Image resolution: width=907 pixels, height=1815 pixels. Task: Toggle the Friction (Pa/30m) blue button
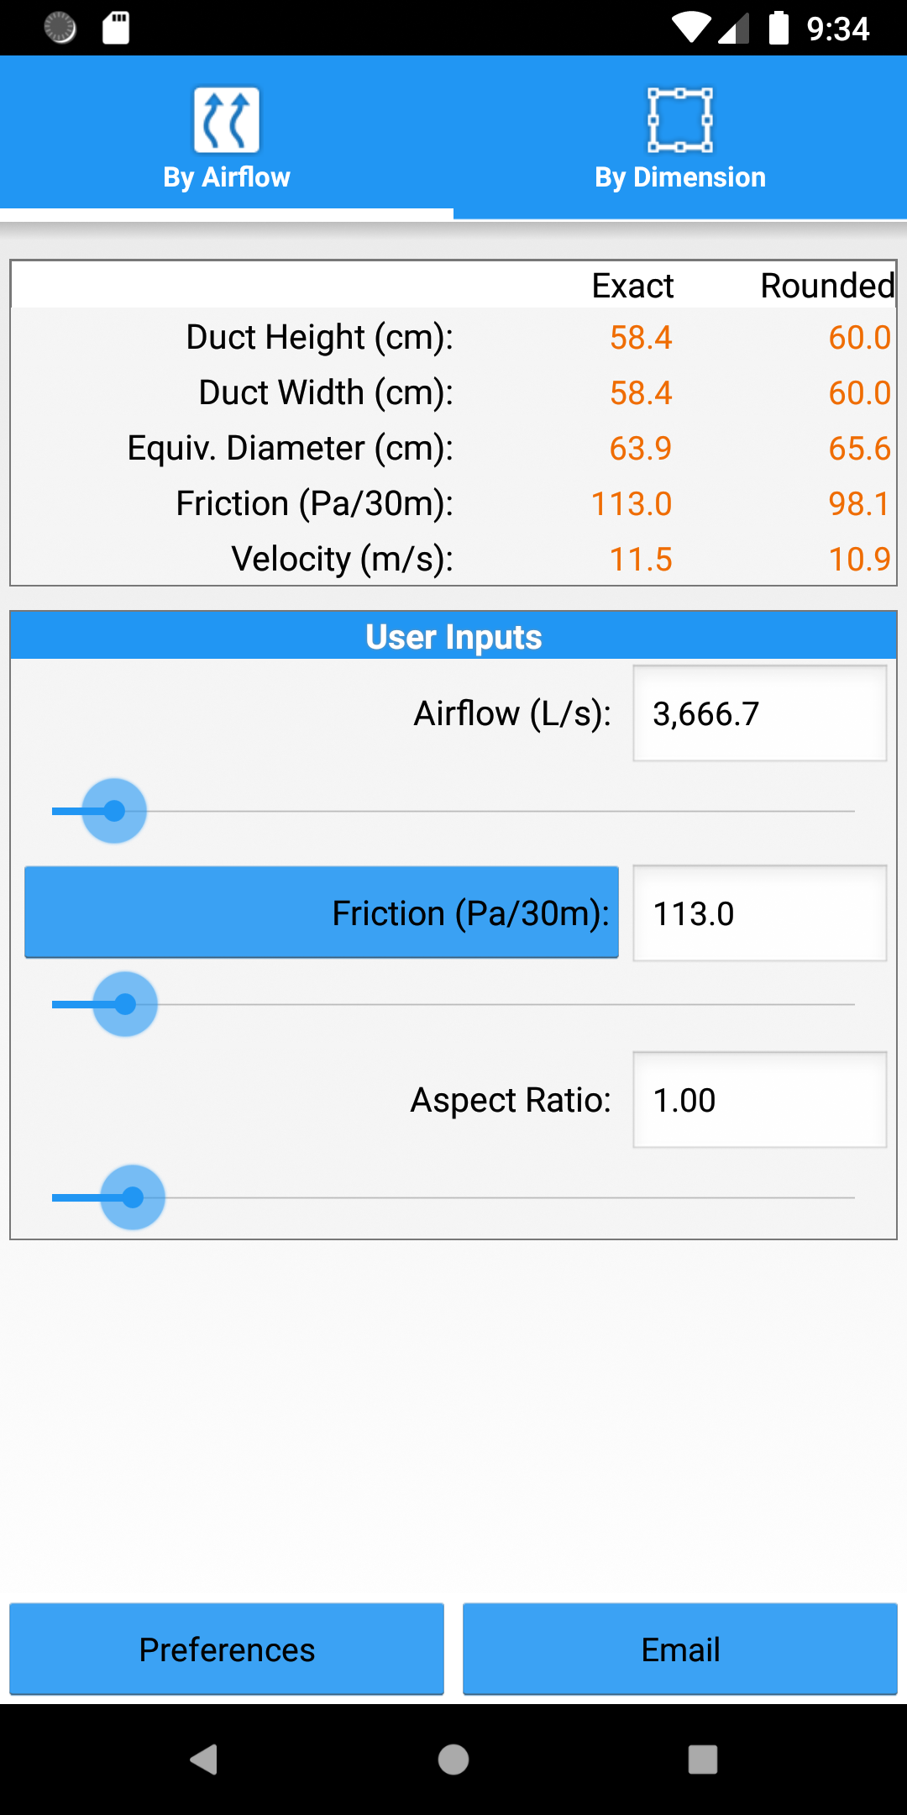coord(322,913)
